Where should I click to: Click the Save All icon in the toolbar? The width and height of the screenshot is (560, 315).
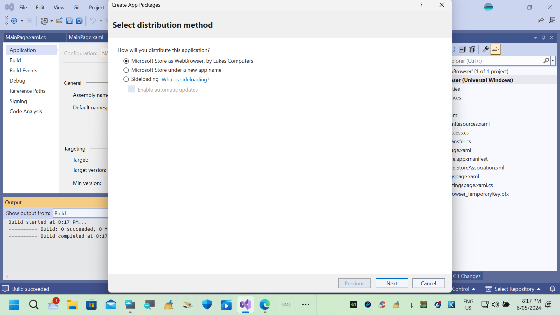(x=79, y=21)
